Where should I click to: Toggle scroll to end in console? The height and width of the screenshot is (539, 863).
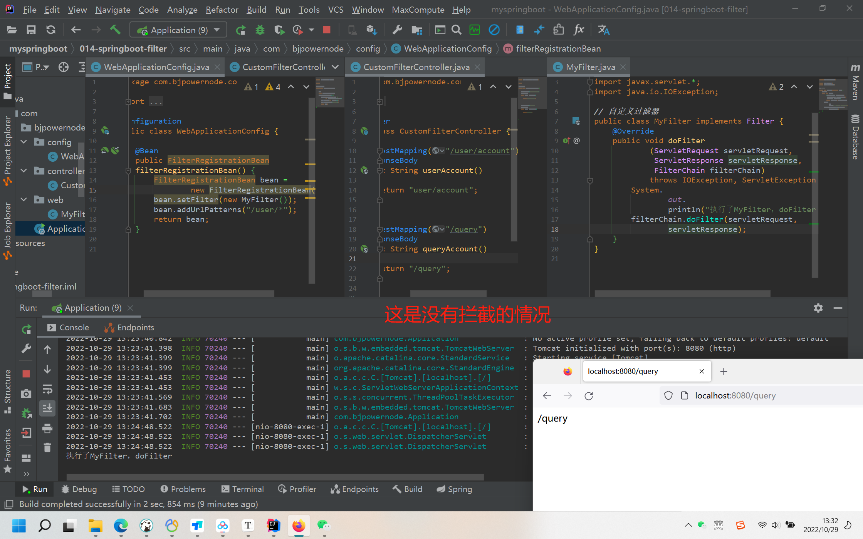tap(47, 408)
